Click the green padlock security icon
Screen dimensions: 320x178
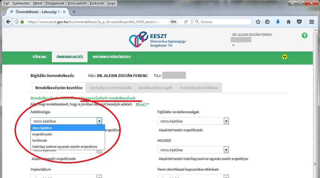click(x=22, y=22)
